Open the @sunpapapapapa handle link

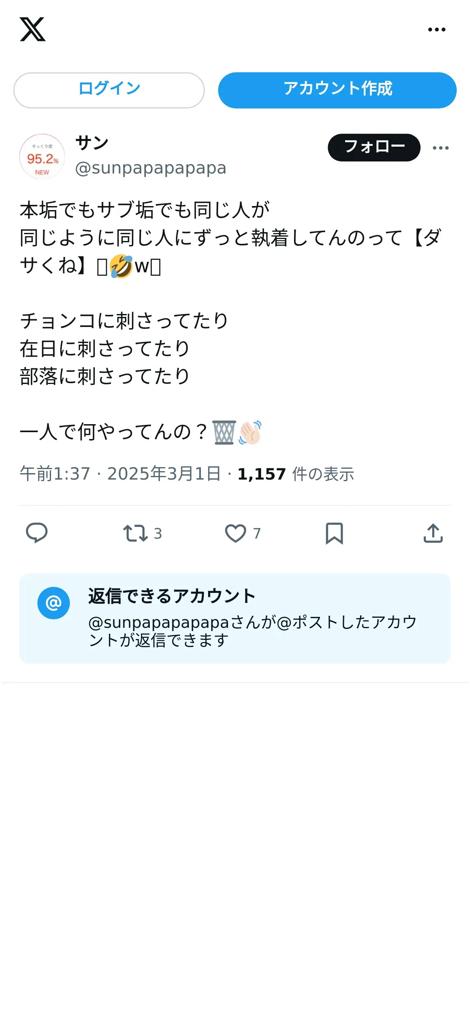151,168
